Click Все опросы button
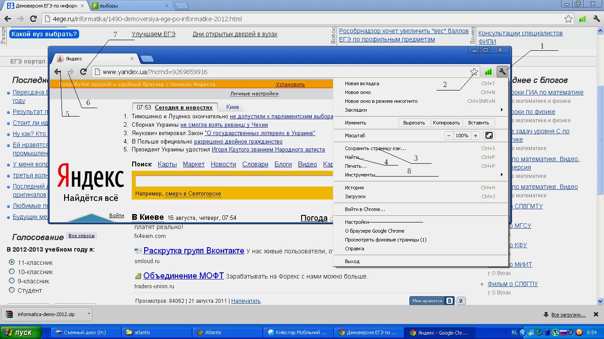Viewport: 604px width, 339px height. pyautogui.click(x=81, y=236)
